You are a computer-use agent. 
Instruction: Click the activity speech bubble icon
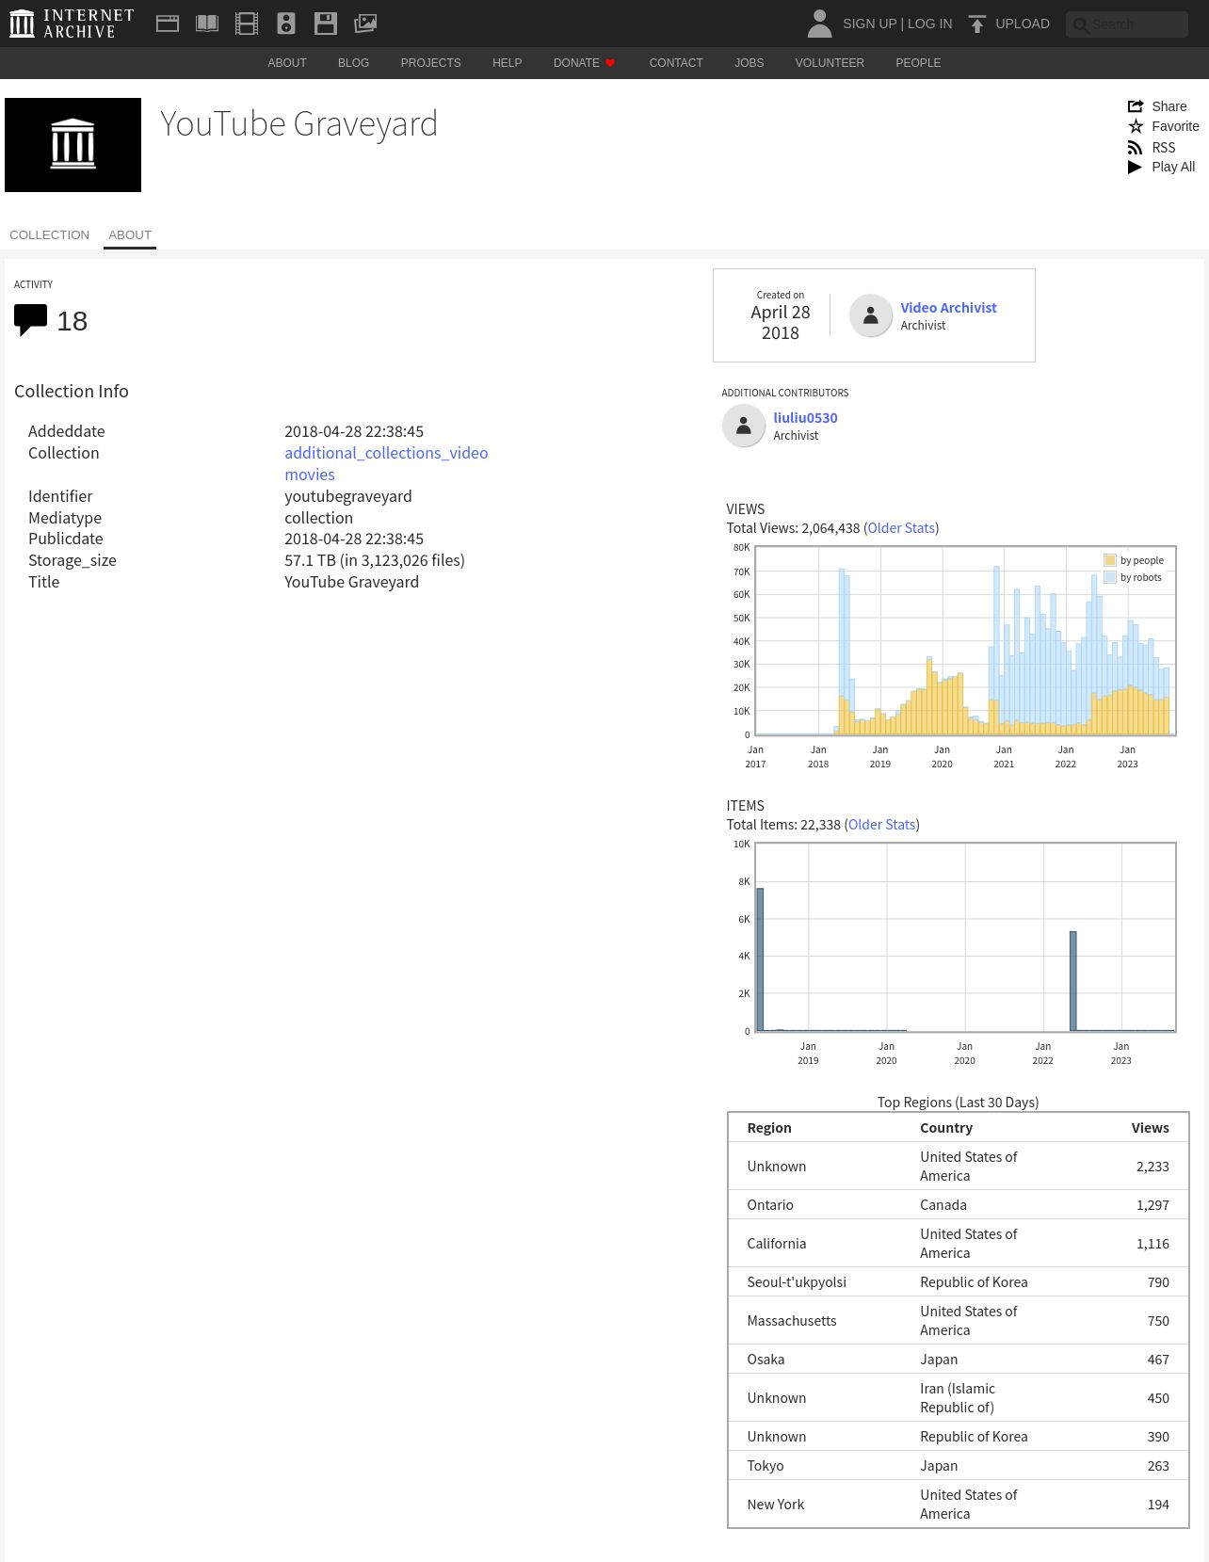[x=30, y=320]
